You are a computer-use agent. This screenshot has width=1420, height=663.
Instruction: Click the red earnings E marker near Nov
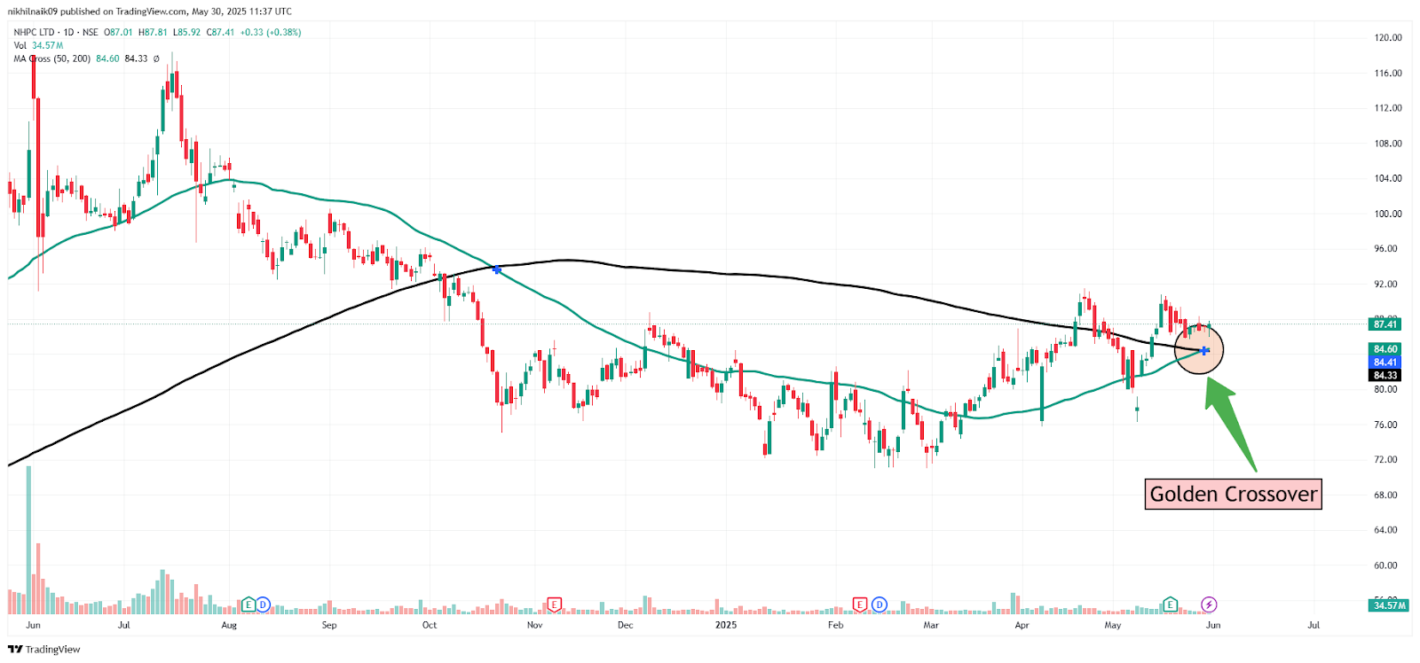pyautogui.click(x=554, y=604)
